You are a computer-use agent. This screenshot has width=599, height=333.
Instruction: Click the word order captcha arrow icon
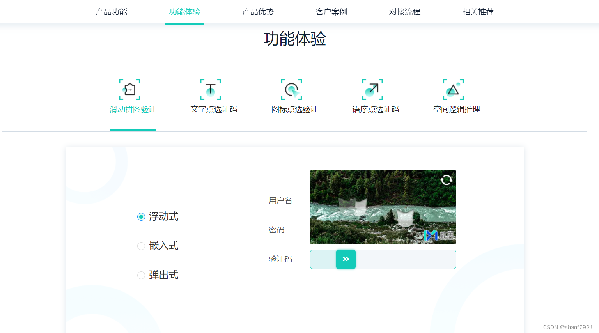pyautogui.click(x=372, y=89)
